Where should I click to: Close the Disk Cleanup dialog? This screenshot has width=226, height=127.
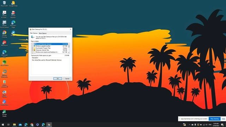(71, 29)
